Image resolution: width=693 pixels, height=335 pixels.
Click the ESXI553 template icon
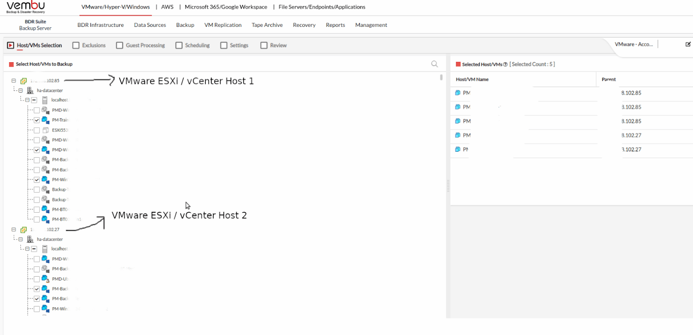[x=45, y=130]
